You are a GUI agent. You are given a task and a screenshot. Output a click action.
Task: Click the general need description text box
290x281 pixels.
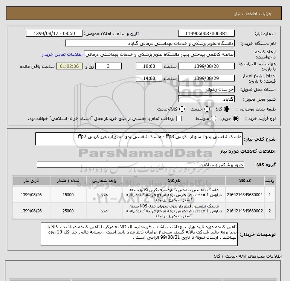(x=139, y=139)
